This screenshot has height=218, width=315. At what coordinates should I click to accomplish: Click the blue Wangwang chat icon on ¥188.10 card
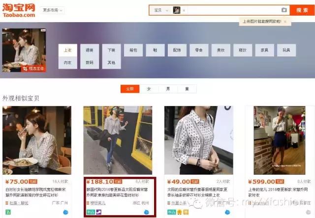[147, 212]
